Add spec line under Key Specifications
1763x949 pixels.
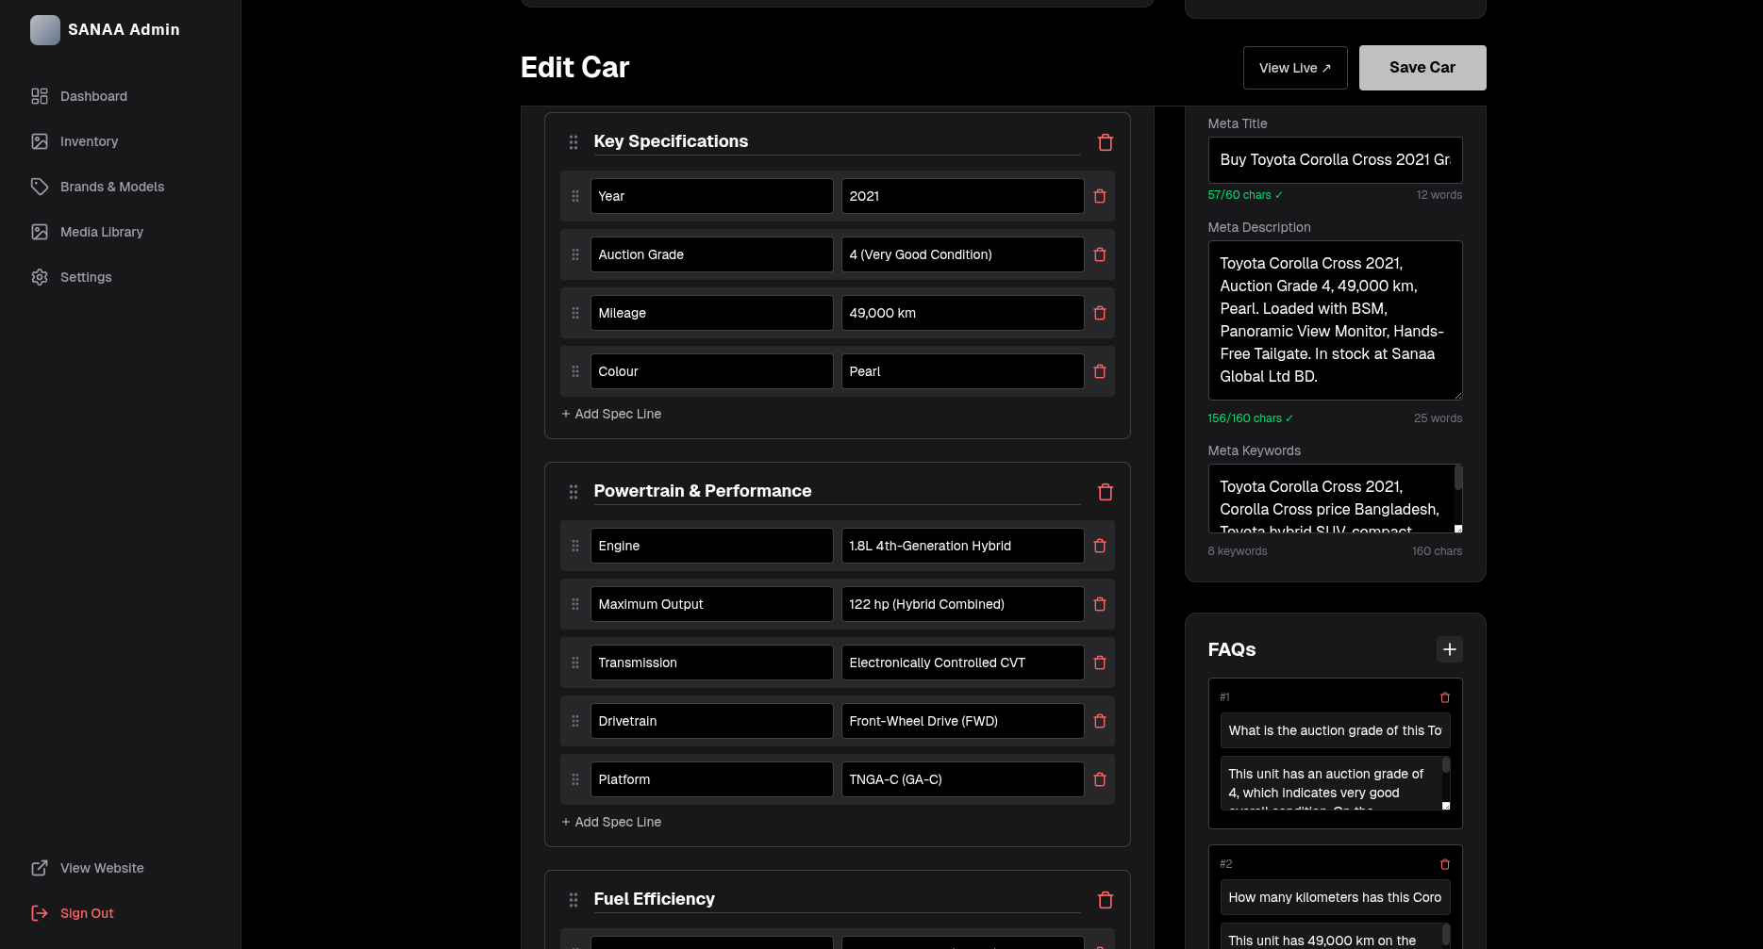click(611, 414)
